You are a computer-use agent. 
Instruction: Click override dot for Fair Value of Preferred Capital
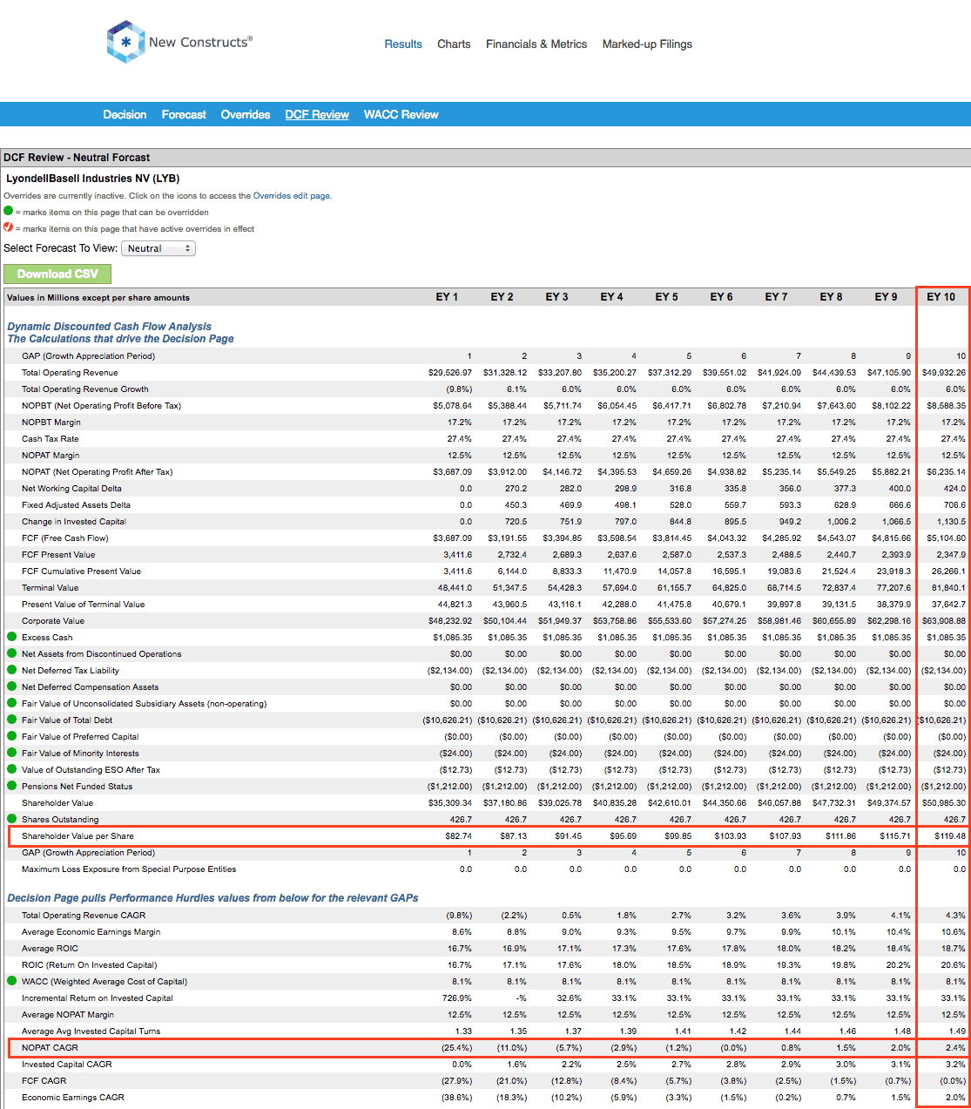point(11,736)
